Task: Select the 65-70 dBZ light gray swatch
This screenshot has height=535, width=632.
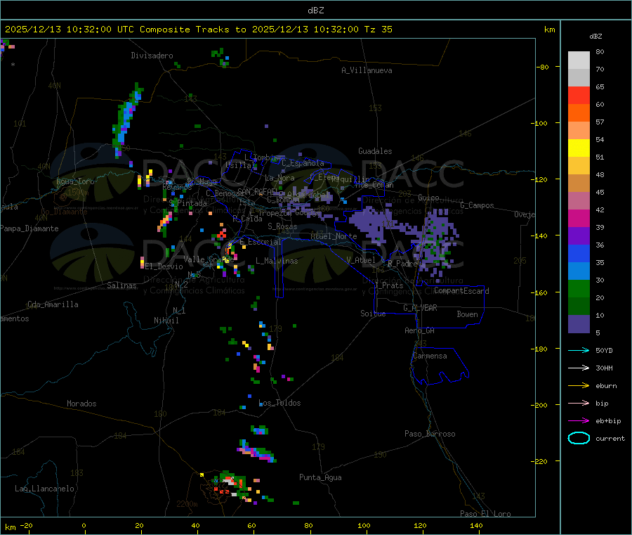Action: pyautogui.click(x=579, y=77)
